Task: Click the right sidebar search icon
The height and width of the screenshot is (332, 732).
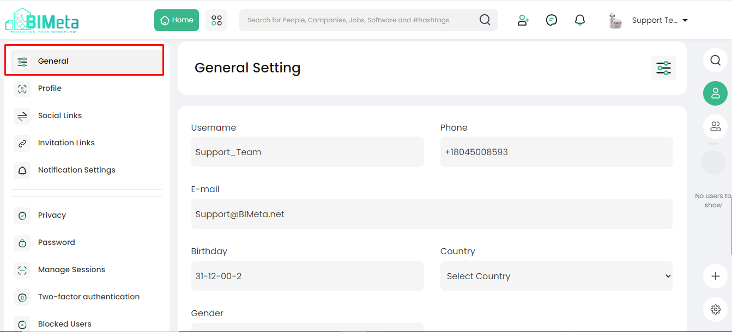Action: 715,60
